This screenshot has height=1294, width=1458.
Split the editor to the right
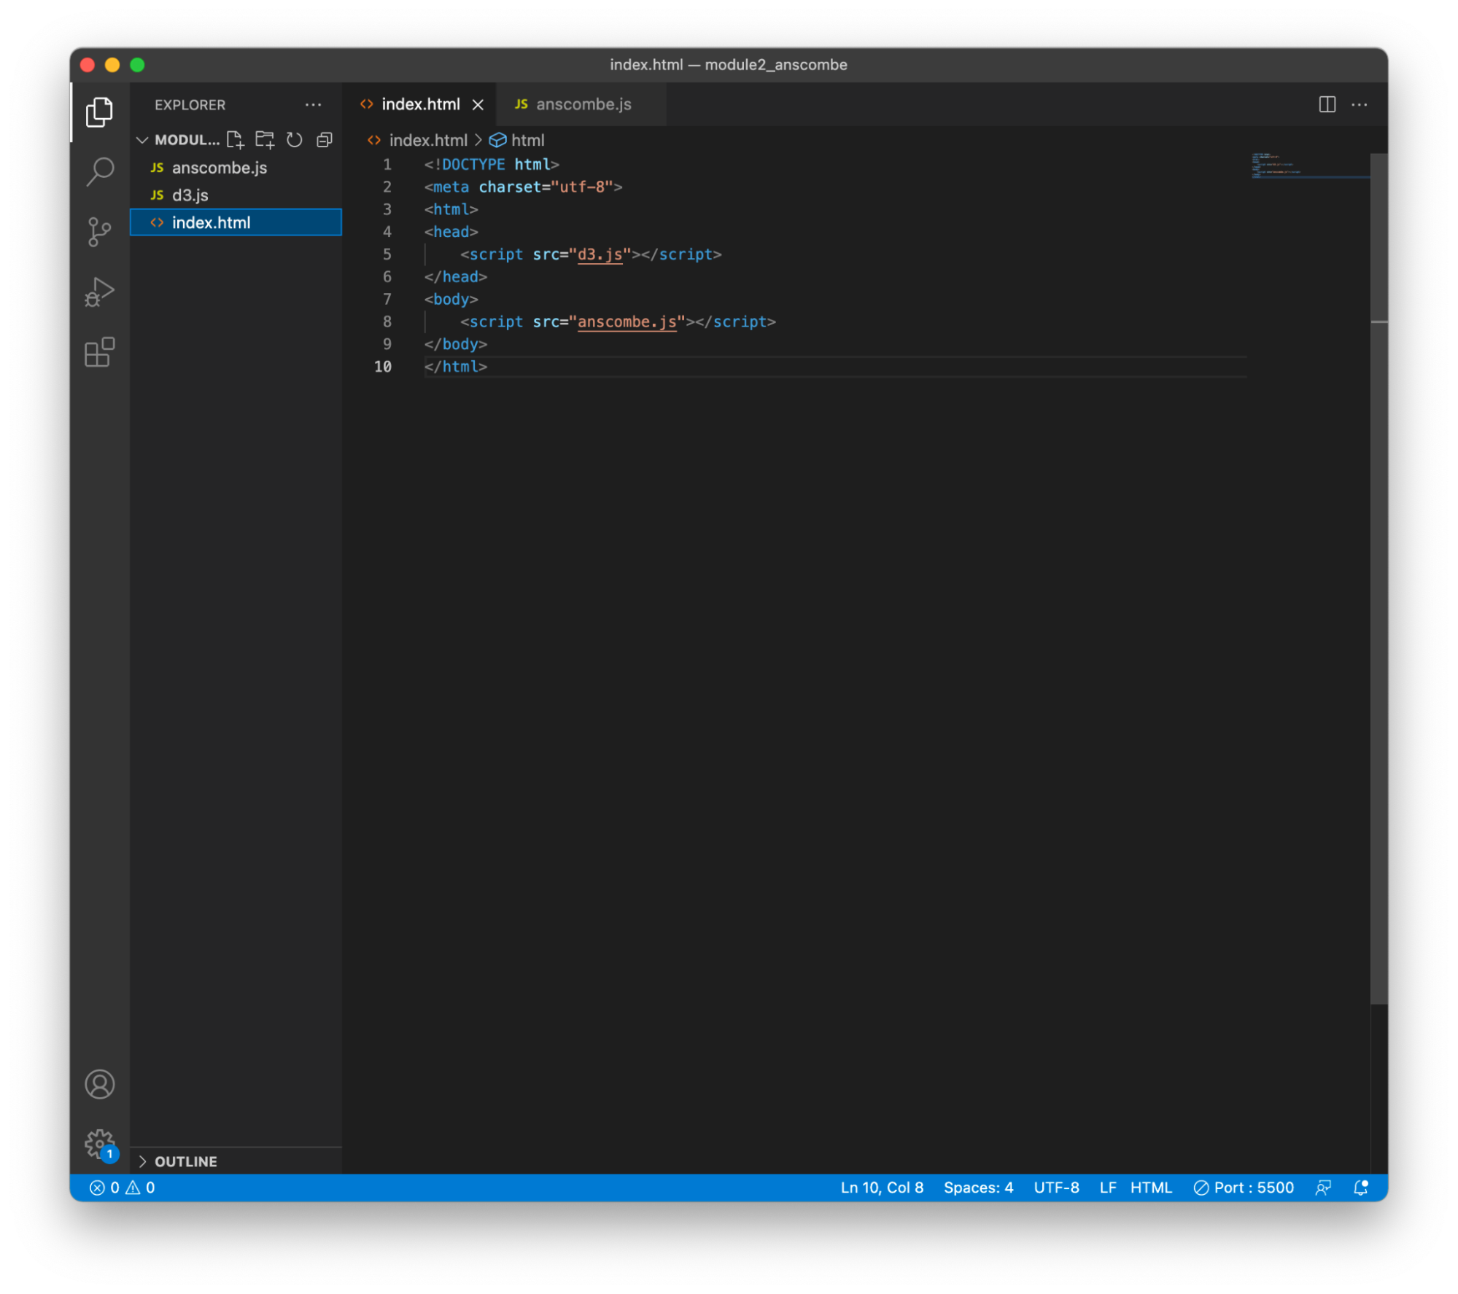1327,104
